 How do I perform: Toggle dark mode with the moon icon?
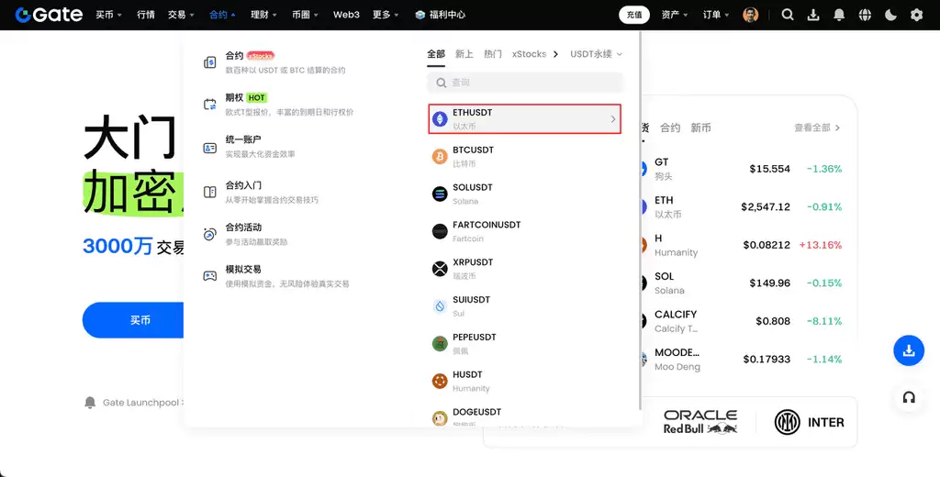click(890, 15)
